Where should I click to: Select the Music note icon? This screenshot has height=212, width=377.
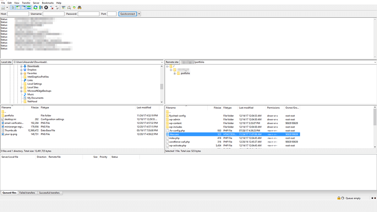click(25, 94)
